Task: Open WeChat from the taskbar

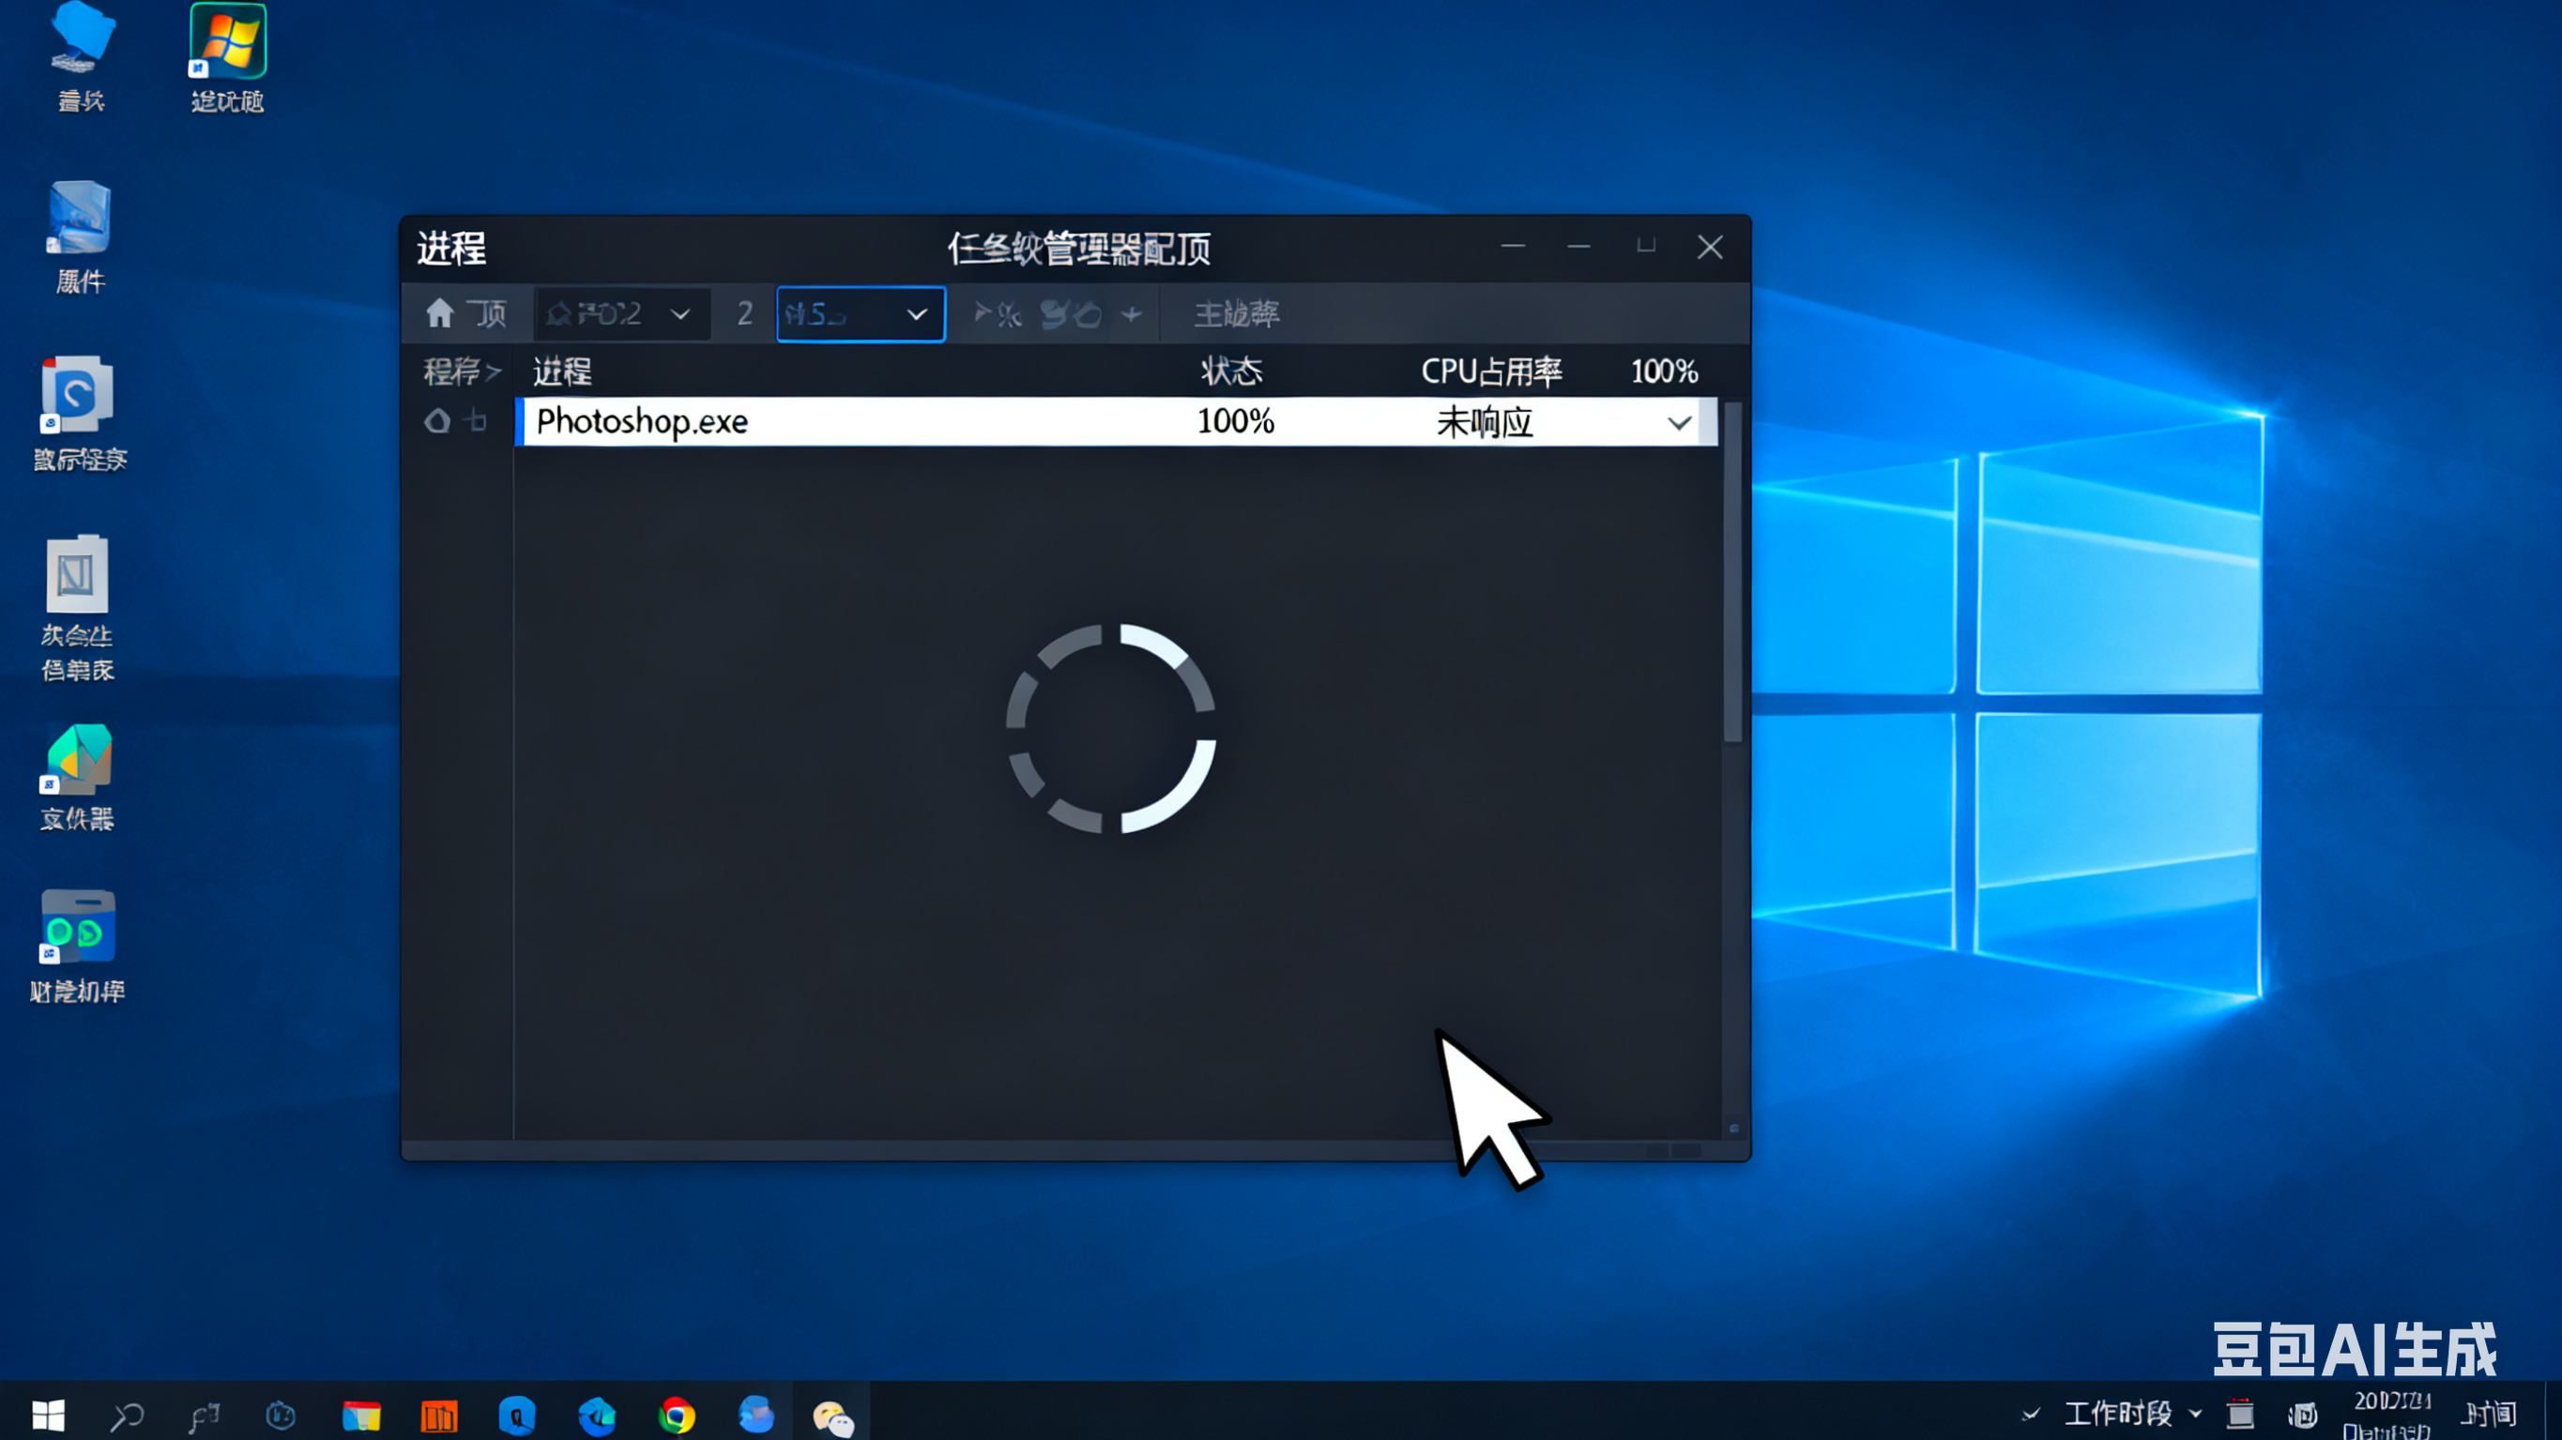Action: pos(831,1417)
